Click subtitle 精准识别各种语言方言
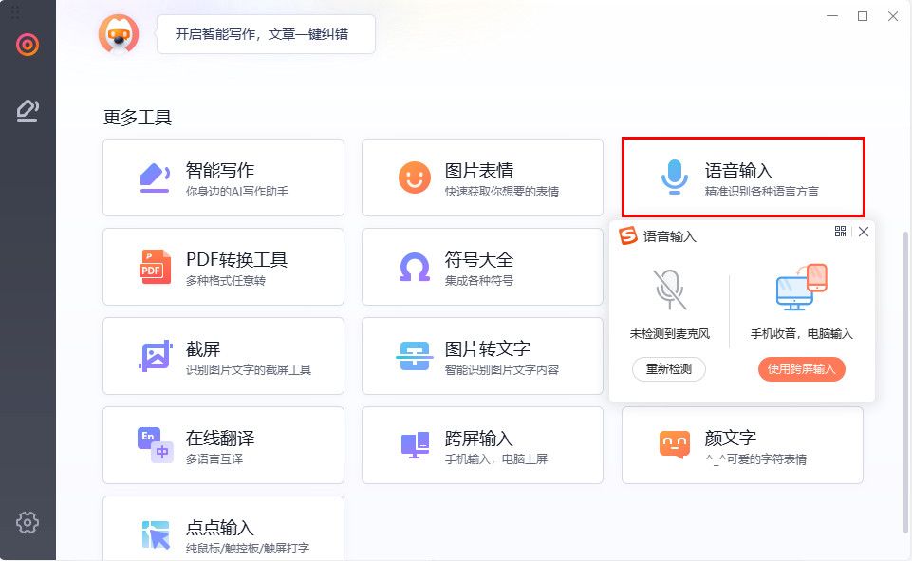The height and width of the screenshot is (561, 912). (761, 192)
